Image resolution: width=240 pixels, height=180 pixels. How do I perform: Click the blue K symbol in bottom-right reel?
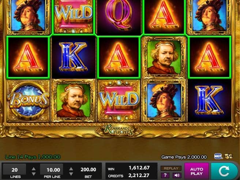pos(209,101)
